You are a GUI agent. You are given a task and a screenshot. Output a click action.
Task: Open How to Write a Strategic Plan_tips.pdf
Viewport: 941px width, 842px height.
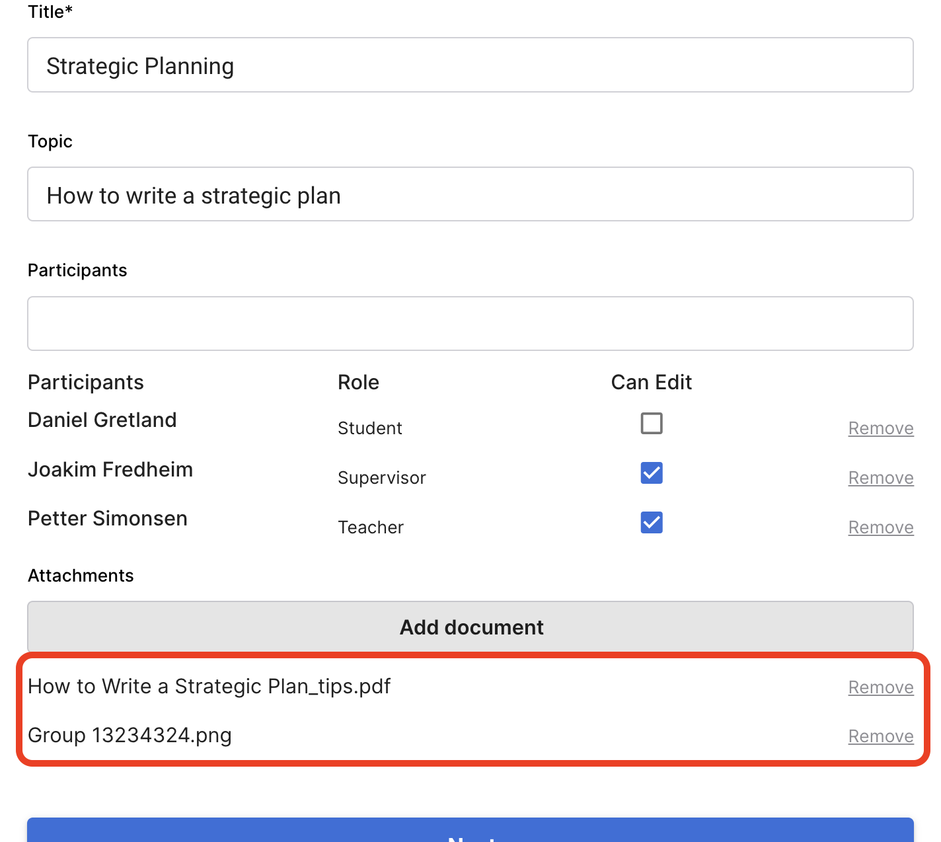point(209,687)
